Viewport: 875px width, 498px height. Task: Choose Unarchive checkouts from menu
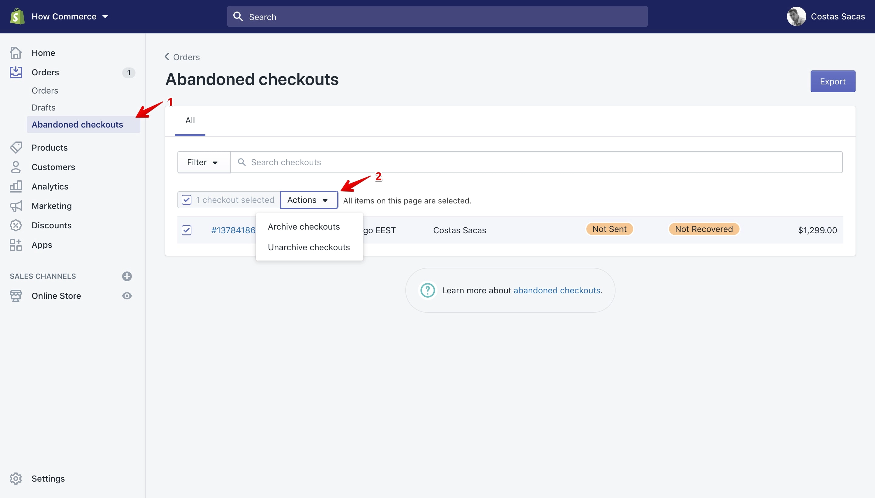pos(309,247)
